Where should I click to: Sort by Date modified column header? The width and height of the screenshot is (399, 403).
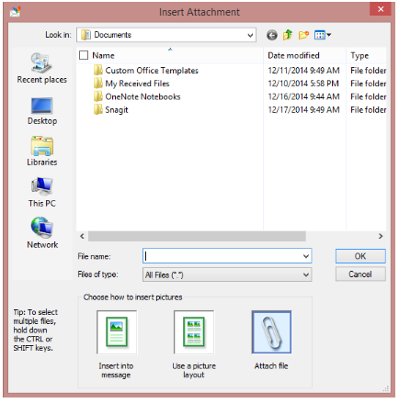[x=305, y=55]
